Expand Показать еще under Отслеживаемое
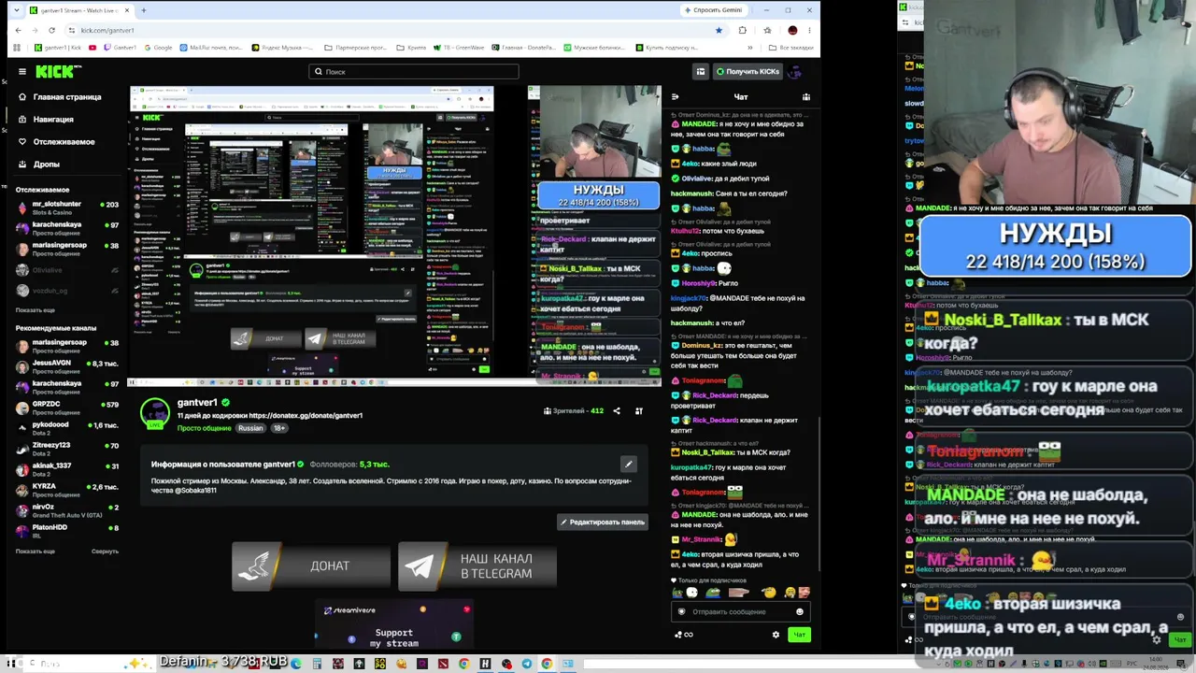 (36, 309)
